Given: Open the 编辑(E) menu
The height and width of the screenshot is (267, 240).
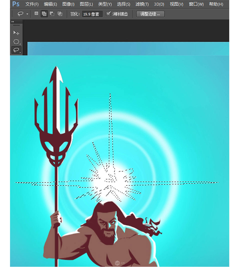Looking at the screenshot, I should [x=50, y=4].
